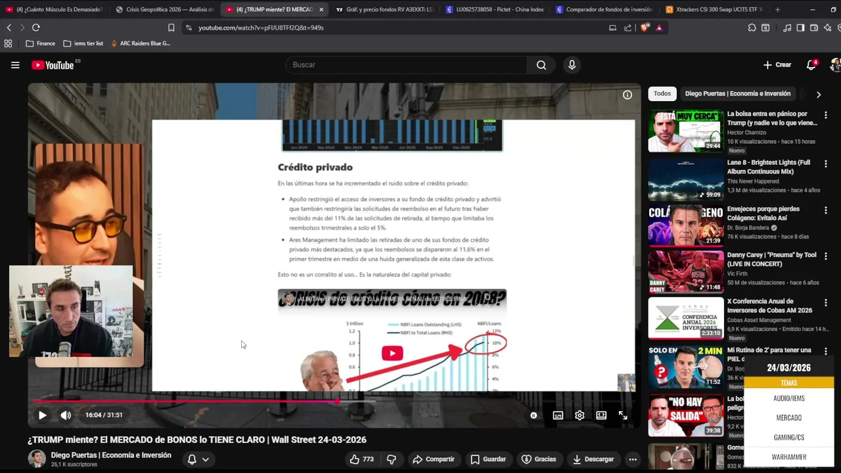The image size is (841, 473).
Task: Like the video with 773 likes
Action: (362, 459)
